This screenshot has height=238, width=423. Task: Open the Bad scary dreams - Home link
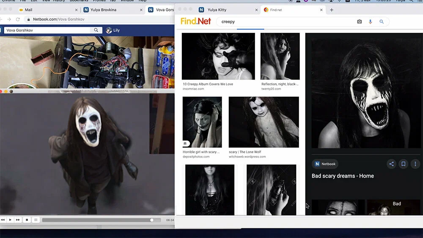343,176
